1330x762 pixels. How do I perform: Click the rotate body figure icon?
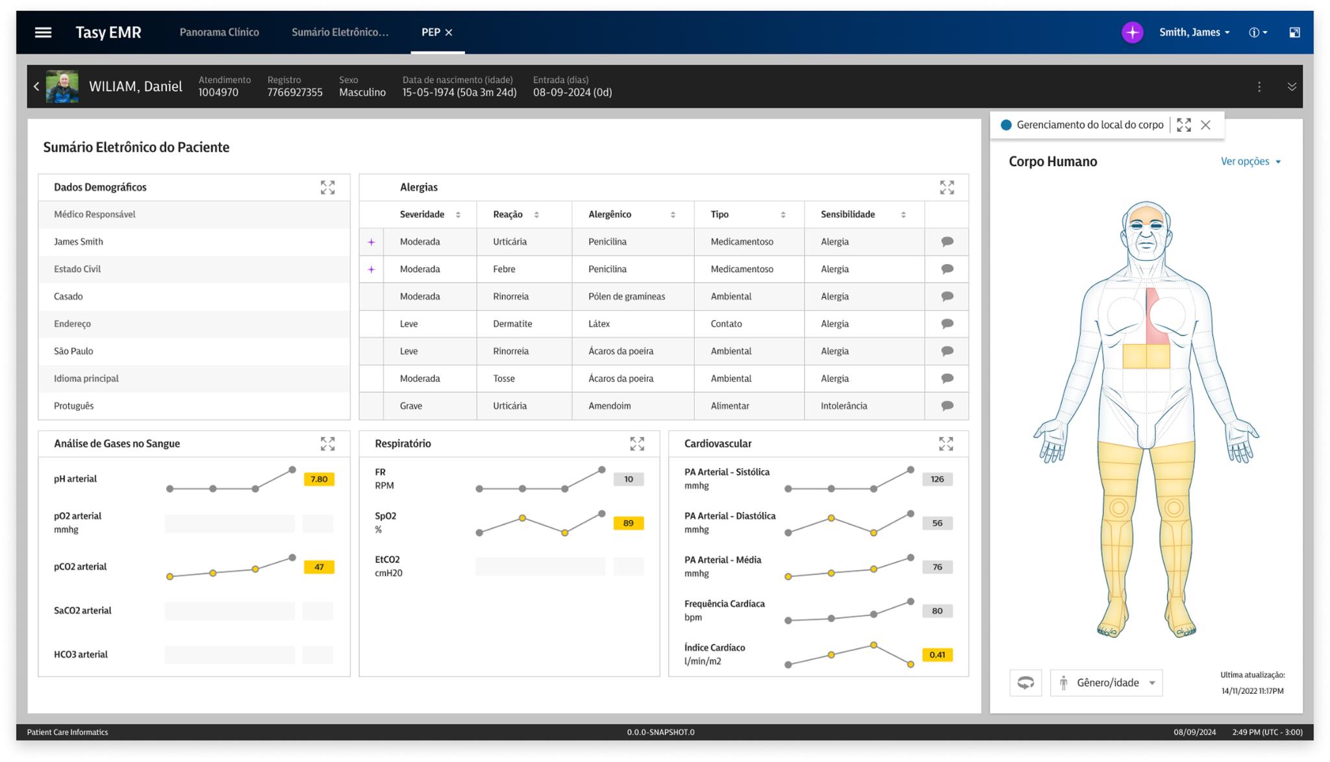(1025, 683)
